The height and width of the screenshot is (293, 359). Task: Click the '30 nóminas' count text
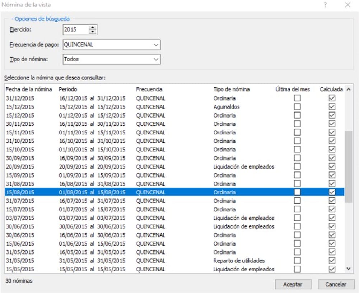19,281
